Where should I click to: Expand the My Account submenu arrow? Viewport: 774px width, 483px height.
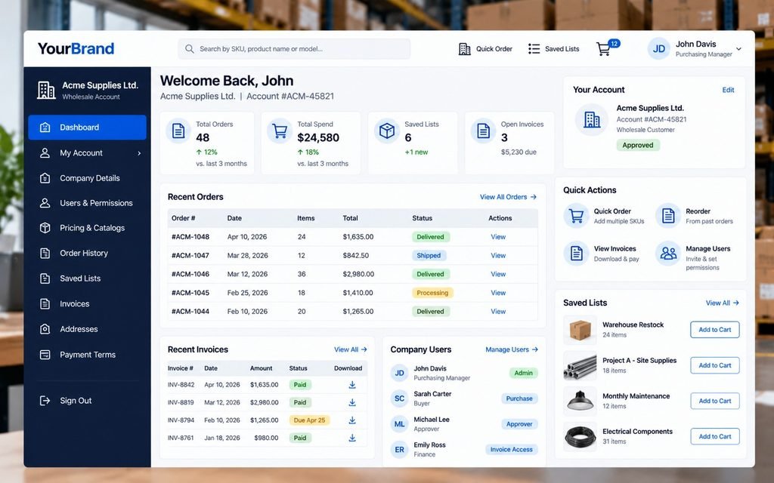[x=139, y=153]
